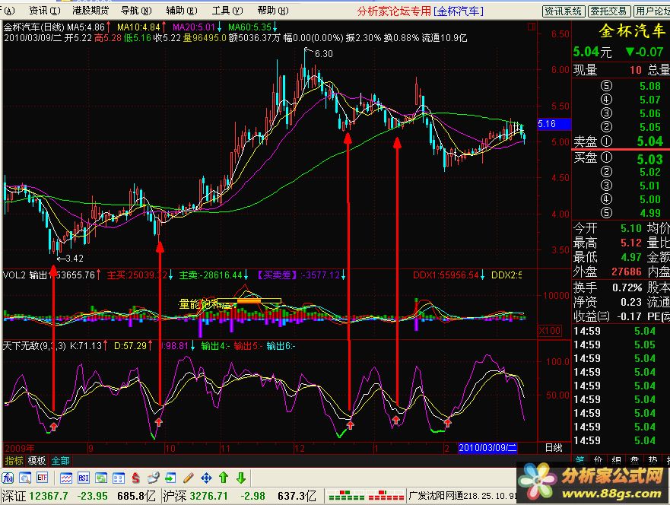Click the user key account icon
The width and height of the screenshot is (670, 505).
154,478
